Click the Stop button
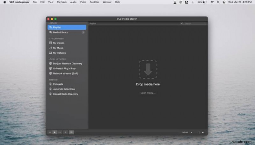Viewport: 255px width, 145px height. coord(66,132)
